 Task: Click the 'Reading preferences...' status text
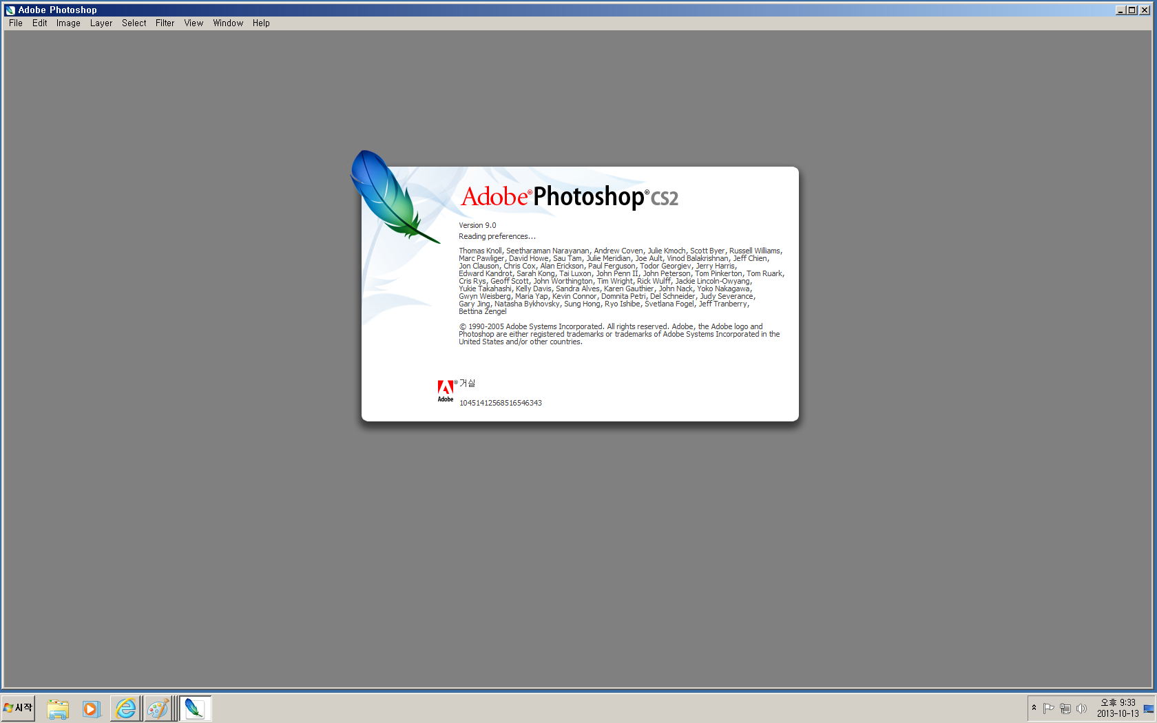click(497, 236)
